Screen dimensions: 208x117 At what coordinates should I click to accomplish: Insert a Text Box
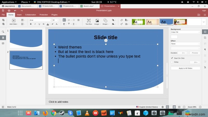[89, 22]
